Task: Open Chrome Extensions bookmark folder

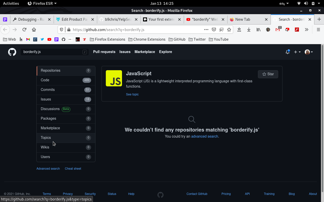Action: pos(147,39)
